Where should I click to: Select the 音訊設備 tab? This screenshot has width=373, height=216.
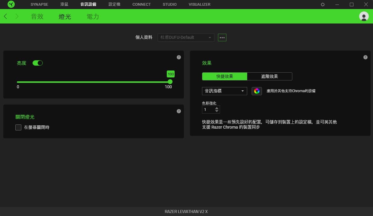pos(88,5)
